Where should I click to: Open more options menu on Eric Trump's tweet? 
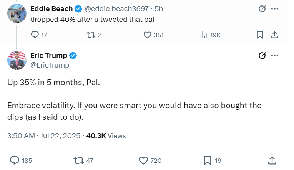[x=275, y=55]
